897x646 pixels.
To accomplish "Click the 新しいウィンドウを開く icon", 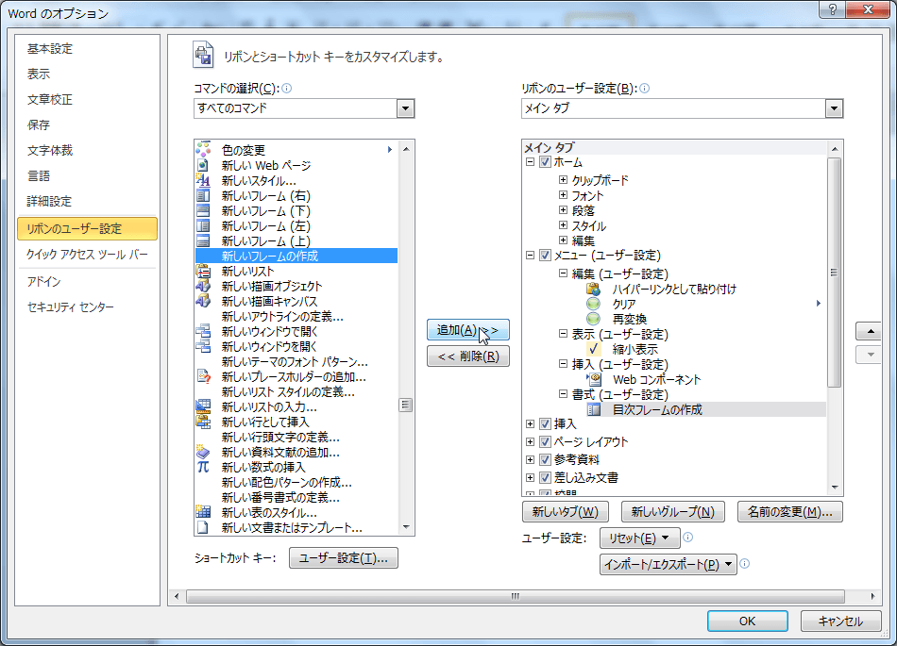I will point(203,346).
